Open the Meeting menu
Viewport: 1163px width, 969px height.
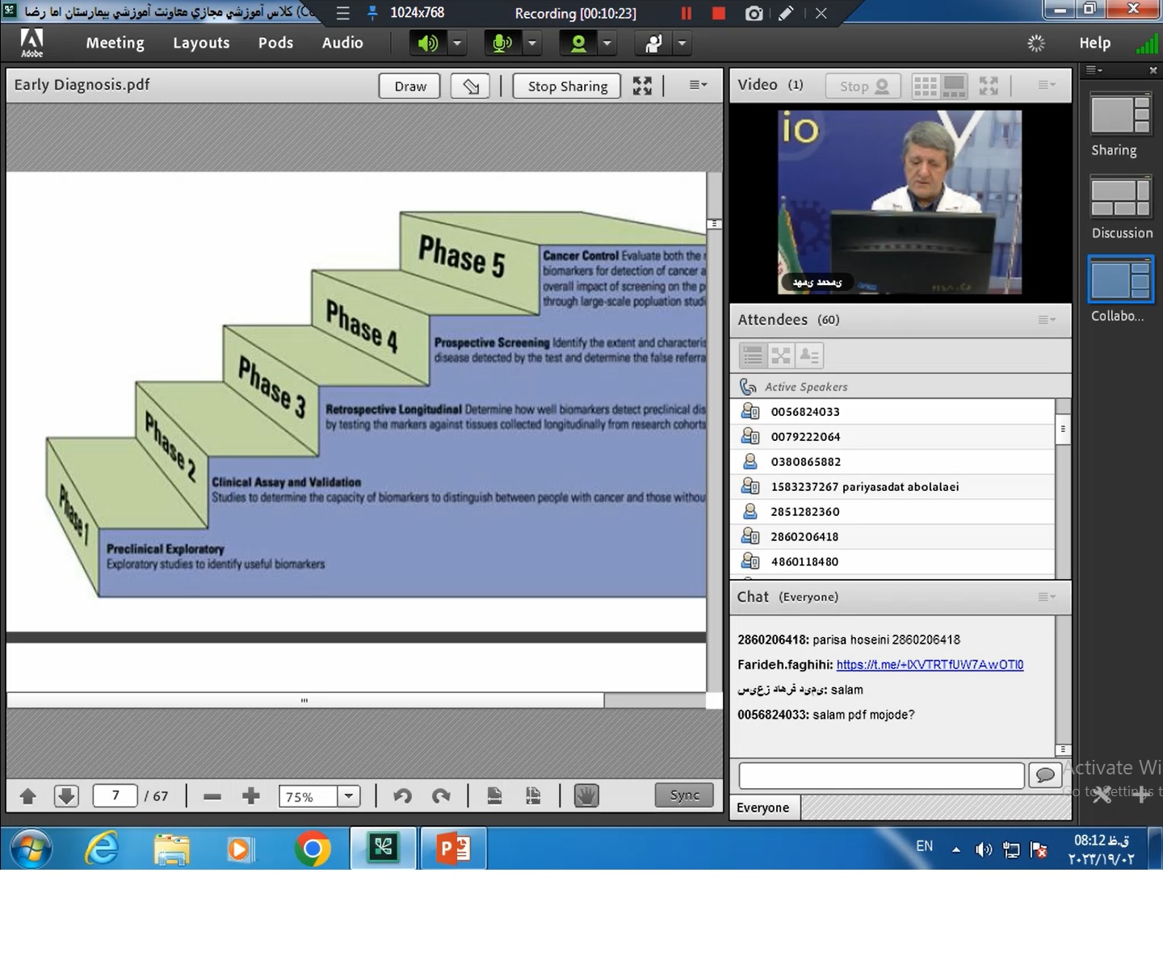[115, 43]
